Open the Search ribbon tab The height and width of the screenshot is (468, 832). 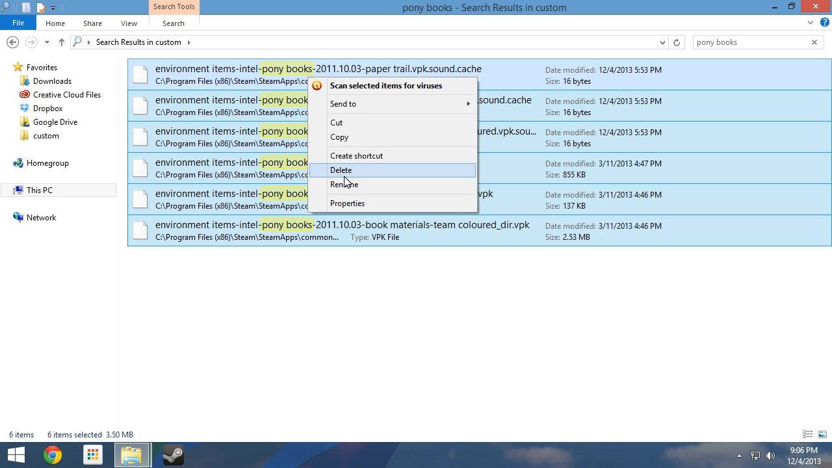click(174, 23)
